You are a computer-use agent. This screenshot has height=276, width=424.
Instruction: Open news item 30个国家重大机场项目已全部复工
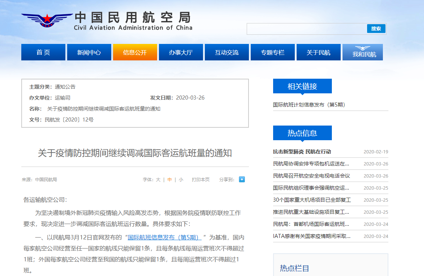(312, 200)
